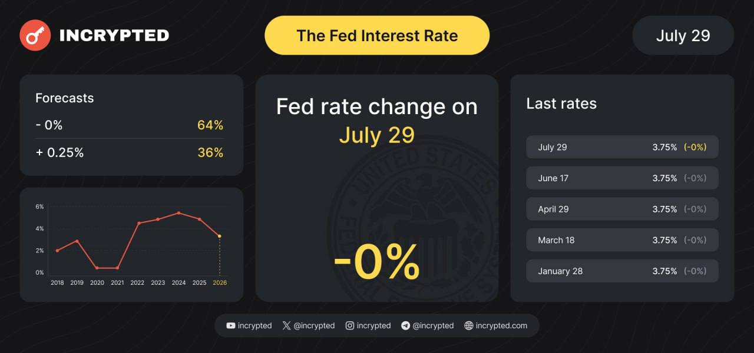Screen dimensions: 754x353
Task: Select the April 29 rate row
Action: 622,209
